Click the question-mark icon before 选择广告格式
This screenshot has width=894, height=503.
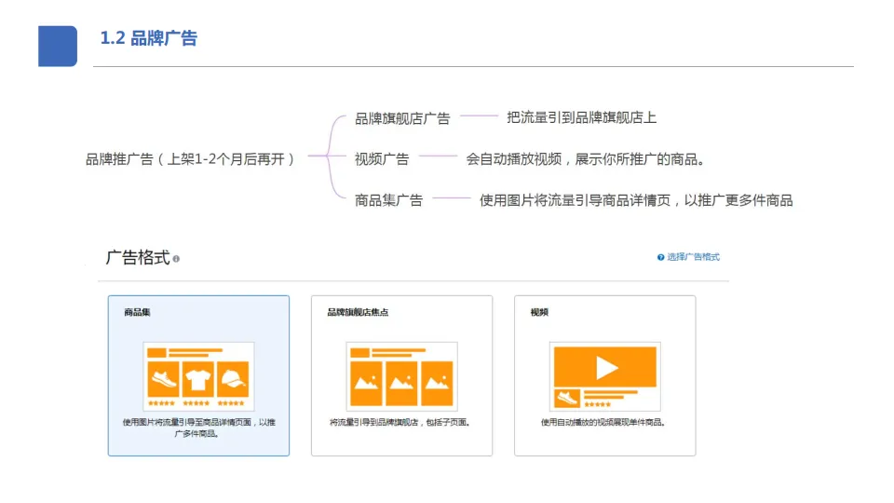coord(660,257)
